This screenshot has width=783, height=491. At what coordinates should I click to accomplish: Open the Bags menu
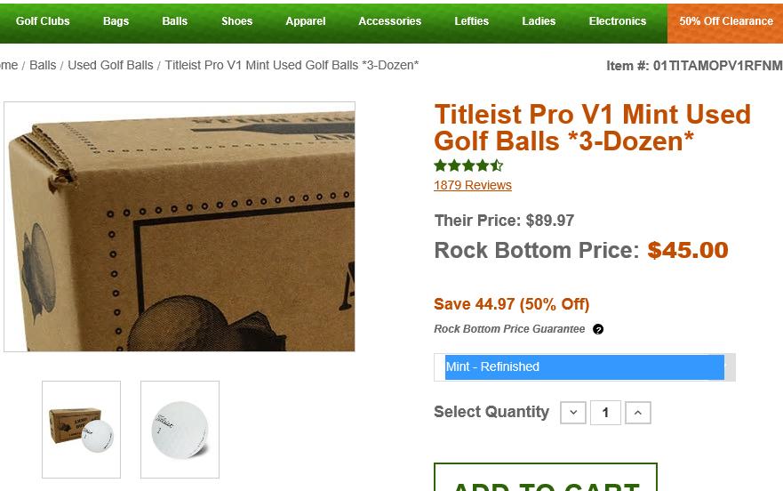(116, 21)
